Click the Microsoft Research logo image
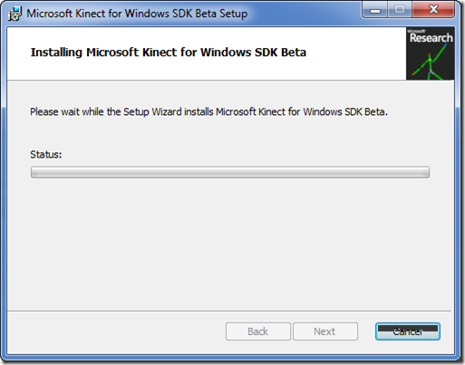 (431, 53)
